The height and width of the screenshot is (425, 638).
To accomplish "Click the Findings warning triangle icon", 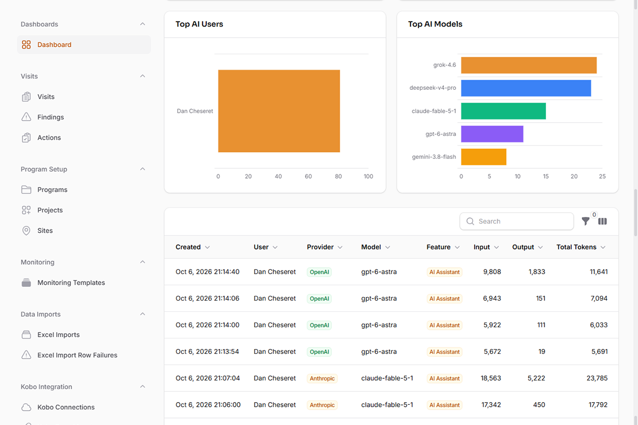I will click(x=26, y=117).
